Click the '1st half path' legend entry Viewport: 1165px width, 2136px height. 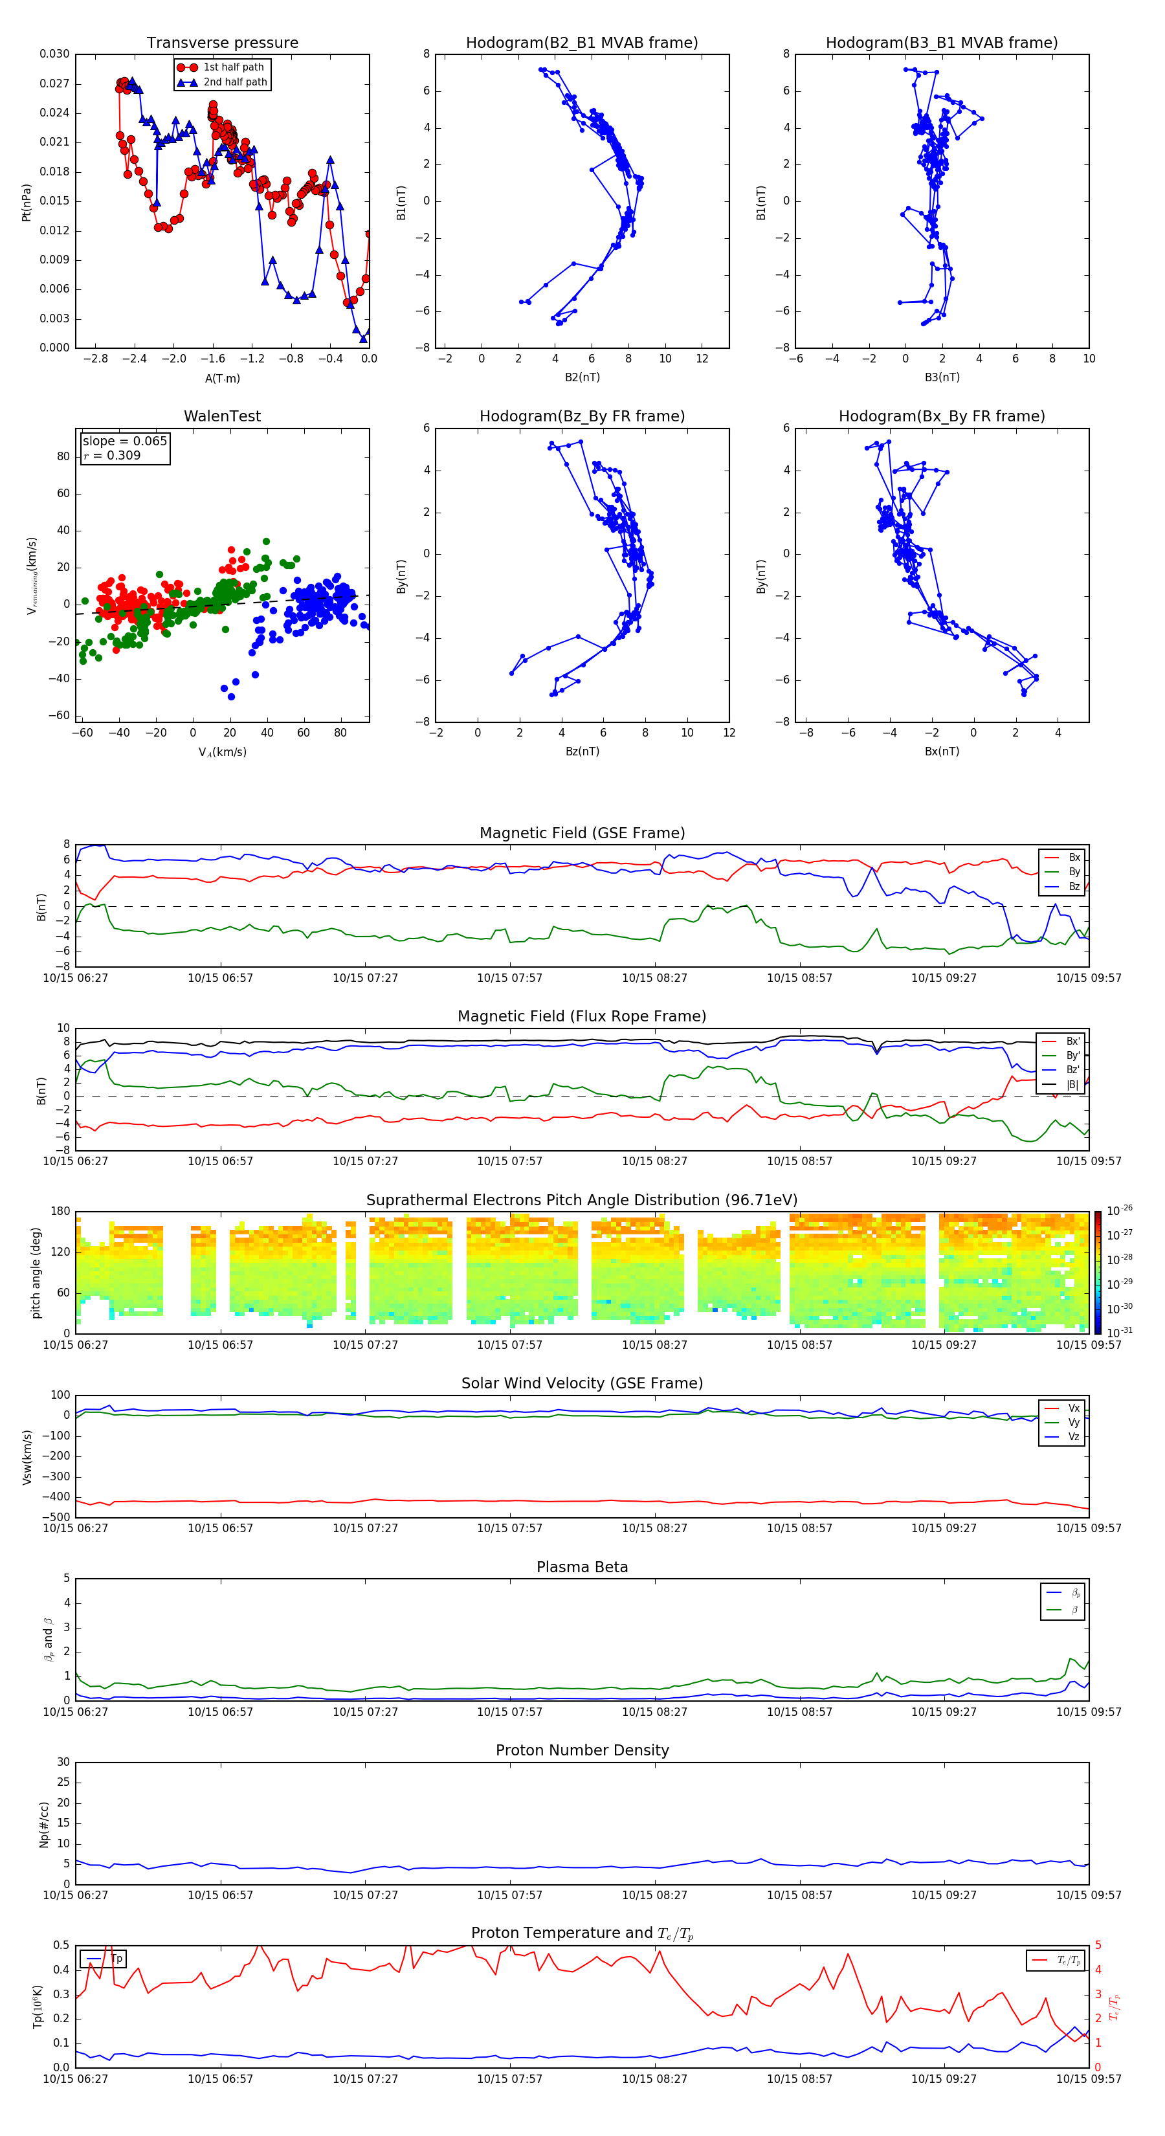click(x=221, y=67)
